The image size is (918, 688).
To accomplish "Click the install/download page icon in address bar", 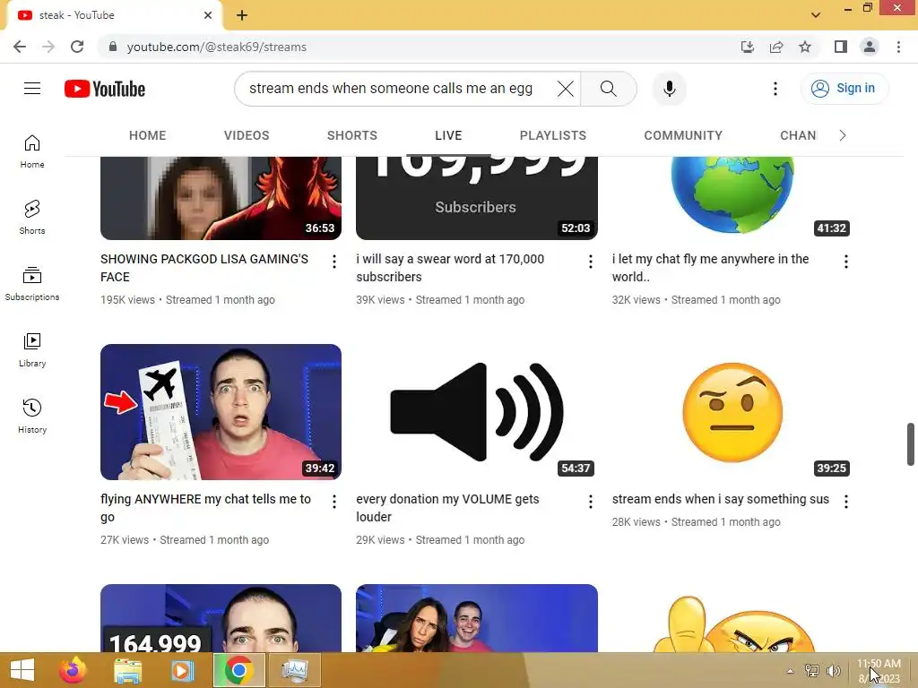I will tap(748, 47).
